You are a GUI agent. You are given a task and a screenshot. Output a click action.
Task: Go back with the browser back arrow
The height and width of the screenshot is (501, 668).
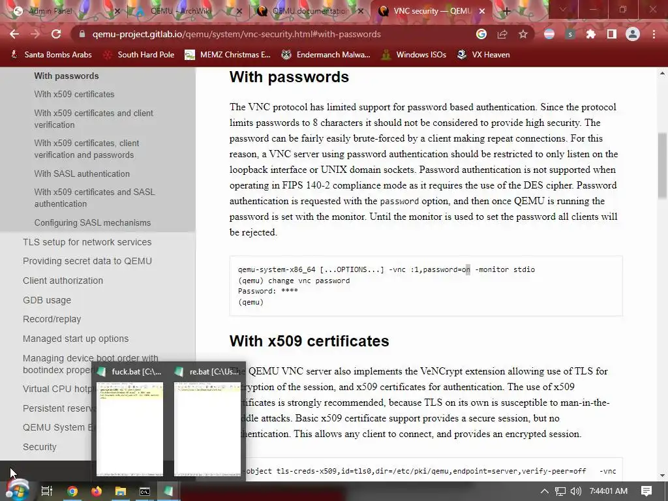click(14, 34)
